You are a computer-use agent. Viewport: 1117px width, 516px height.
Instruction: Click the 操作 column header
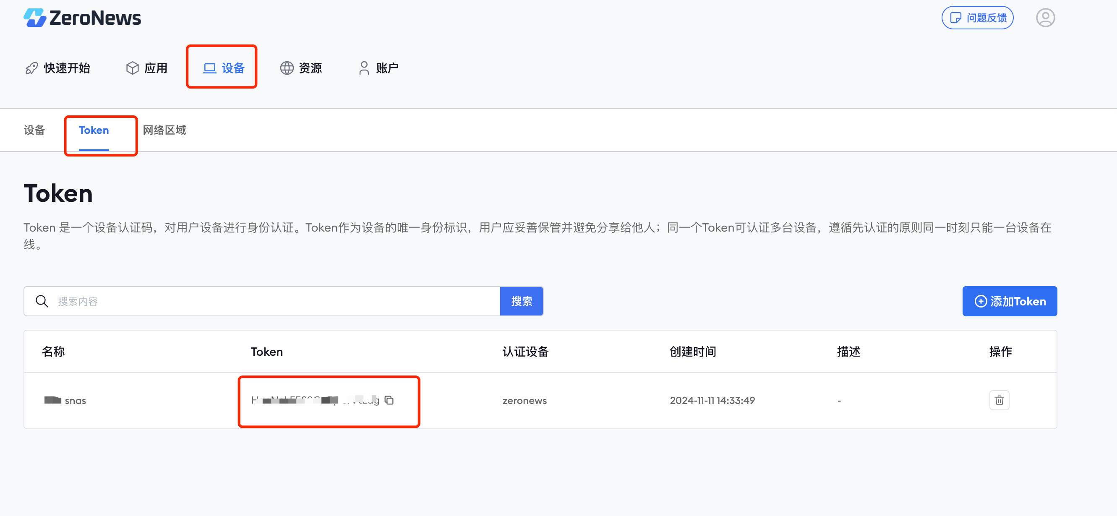coord(1000,352)
